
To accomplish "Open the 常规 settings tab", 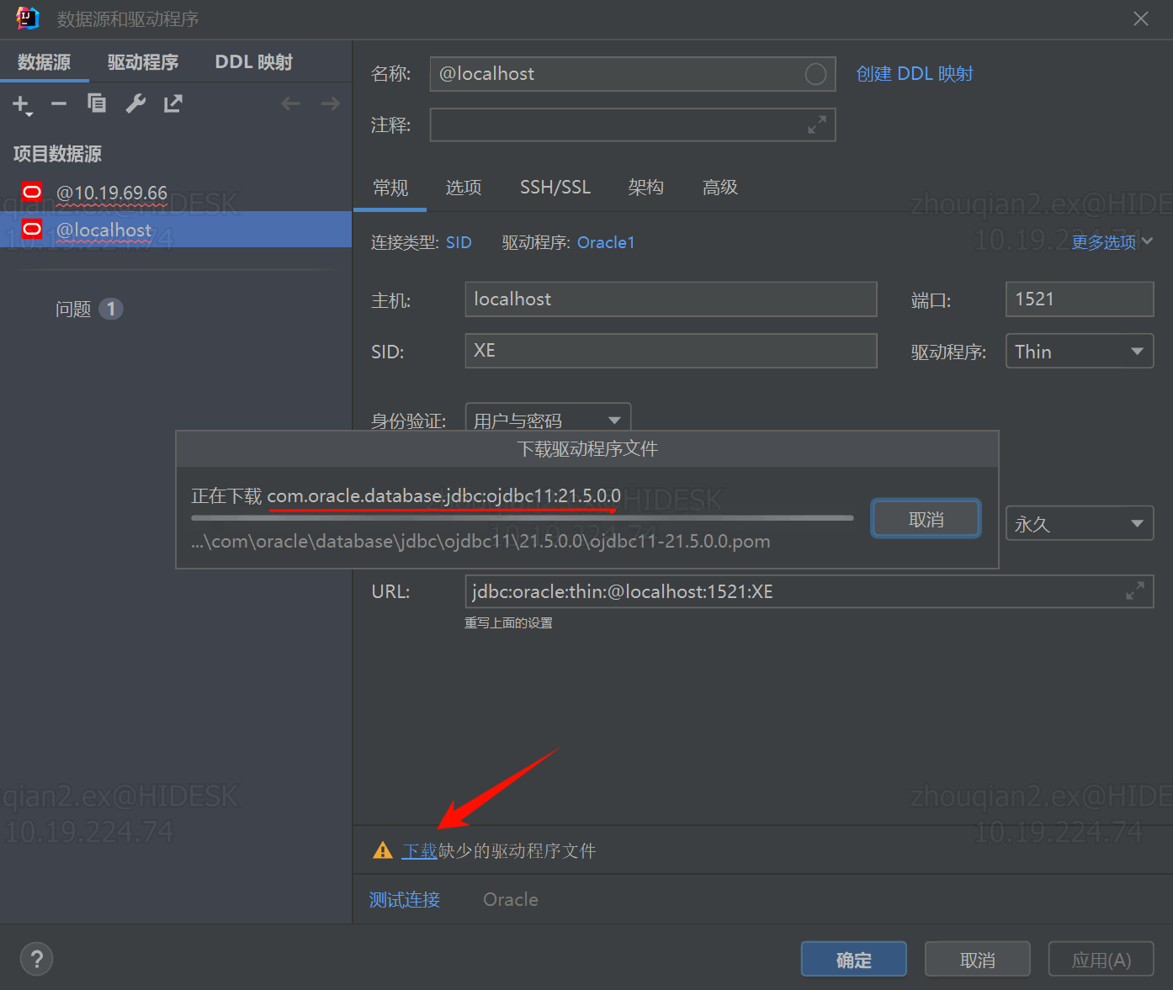I will tap(390, 188).
